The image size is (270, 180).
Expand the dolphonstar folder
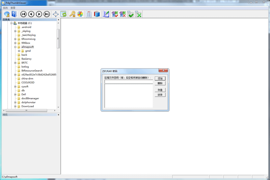pyautogui.click(x=15, y=102)
